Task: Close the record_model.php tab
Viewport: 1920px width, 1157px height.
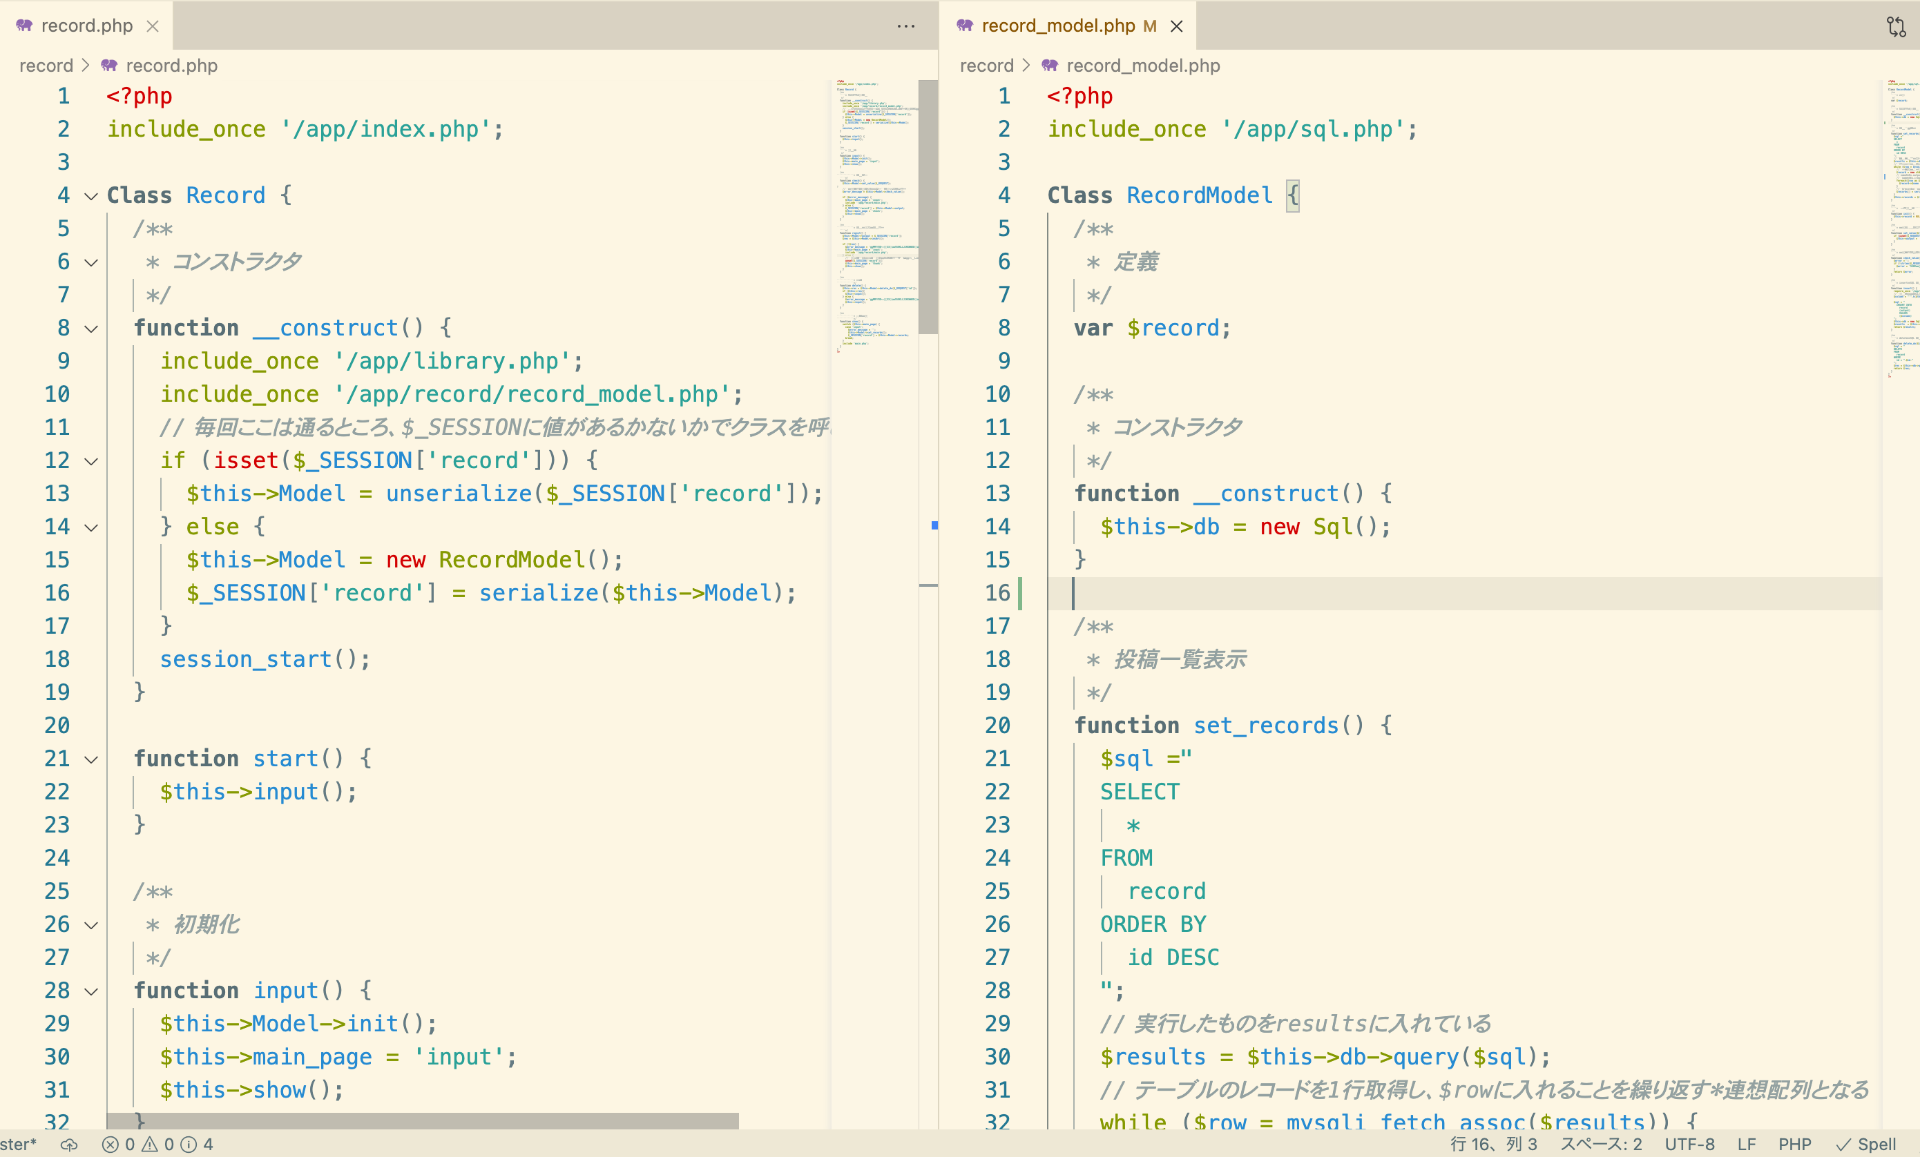Action: coord(1177,26)
